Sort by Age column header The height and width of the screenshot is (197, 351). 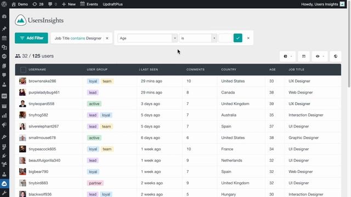(x=273, y=69)
